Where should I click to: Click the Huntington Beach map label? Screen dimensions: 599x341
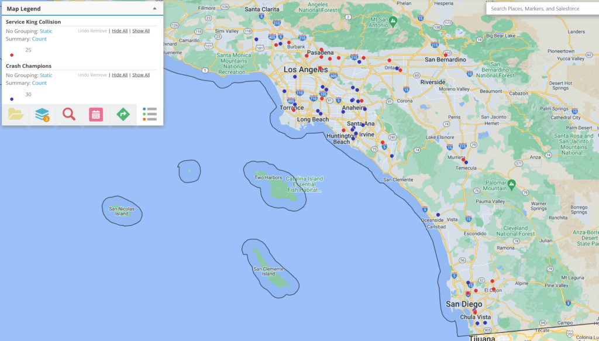coord(341,139)
